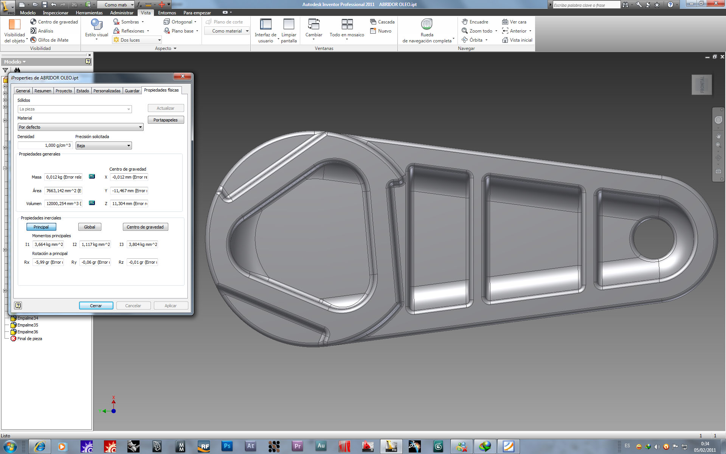
Task: Open the Como material color dropdown in ribbon
Action: pyautogui.click(x=227, y=31)
